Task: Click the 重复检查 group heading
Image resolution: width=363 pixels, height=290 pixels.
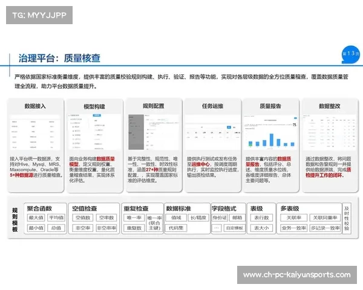Action: (x=136, y=208)
